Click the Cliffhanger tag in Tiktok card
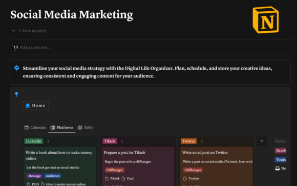The height and width of the screenshot is (186, 297). tap(115, 170)
